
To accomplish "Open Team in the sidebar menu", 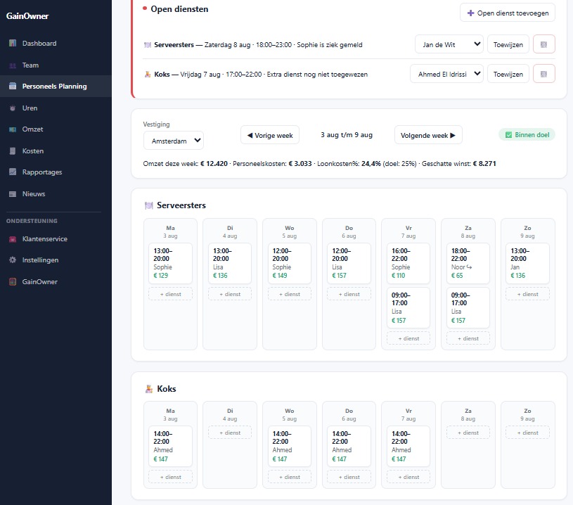I will pyautogui.click(x=56, y=65).
